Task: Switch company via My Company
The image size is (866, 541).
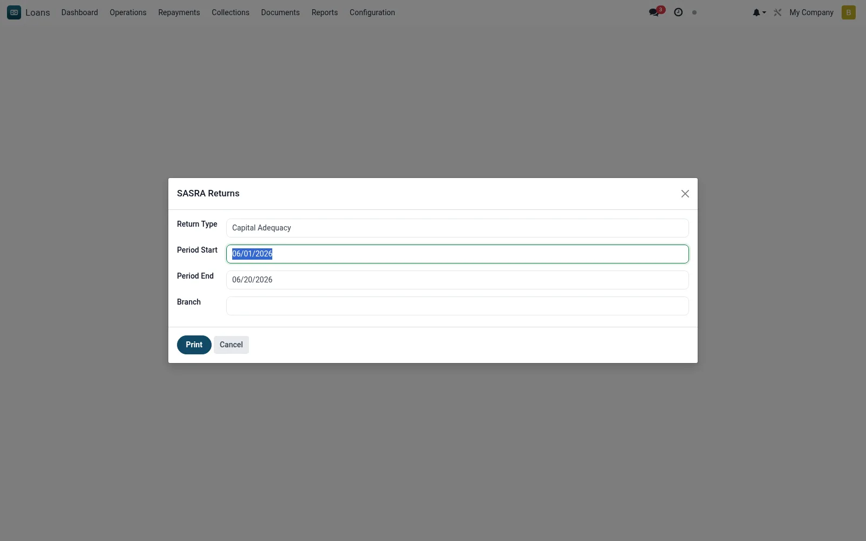Action: [811, 12]
